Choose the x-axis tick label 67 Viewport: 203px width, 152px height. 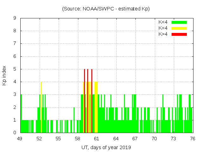[x=135, y=139]
